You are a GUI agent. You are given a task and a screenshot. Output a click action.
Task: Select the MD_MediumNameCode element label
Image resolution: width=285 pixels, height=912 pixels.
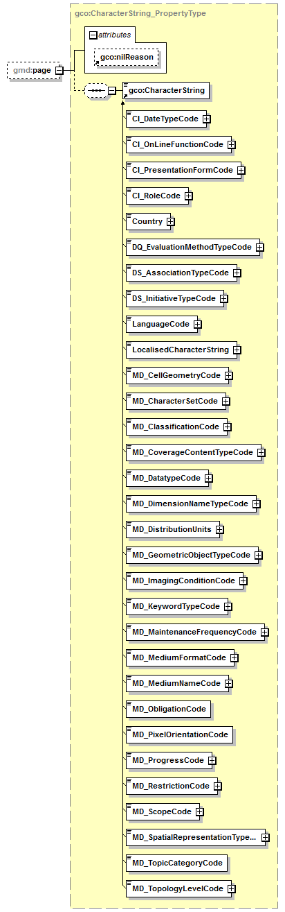point(176,683)
